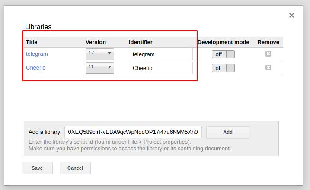
Task: Toggle development mode for telegram
Action: click(x=223, y=54)
